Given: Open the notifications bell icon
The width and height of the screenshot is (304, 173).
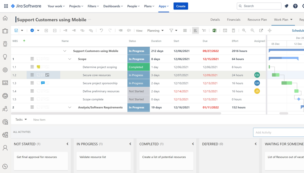Looking at the screenshot, I should tap(287, 6).
